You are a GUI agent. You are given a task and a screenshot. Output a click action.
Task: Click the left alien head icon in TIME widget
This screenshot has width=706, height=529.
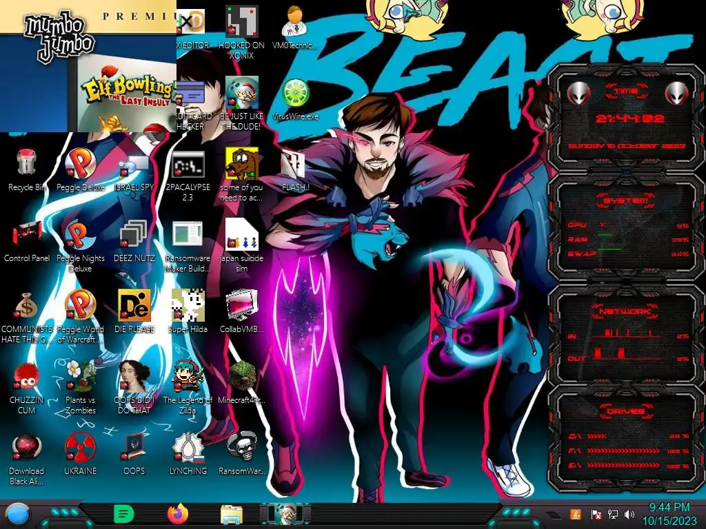[x=578, y=94]
